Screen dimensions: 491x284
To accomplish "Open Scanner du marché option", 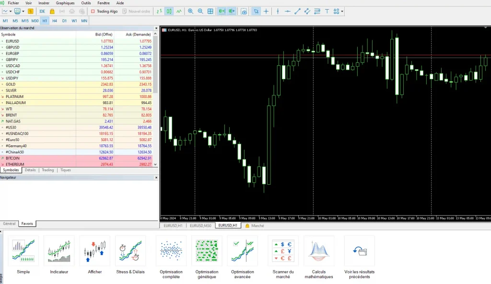I will point(283,258).
